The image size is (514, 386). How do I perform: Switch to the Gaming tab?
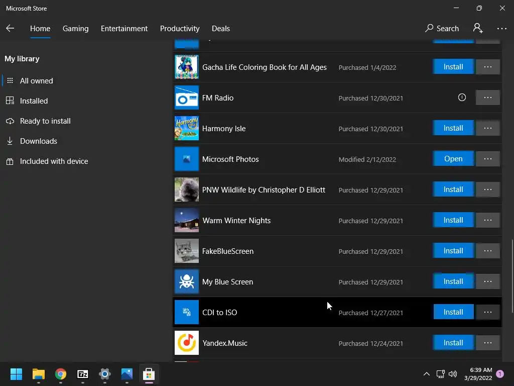[x=76, y=29]
